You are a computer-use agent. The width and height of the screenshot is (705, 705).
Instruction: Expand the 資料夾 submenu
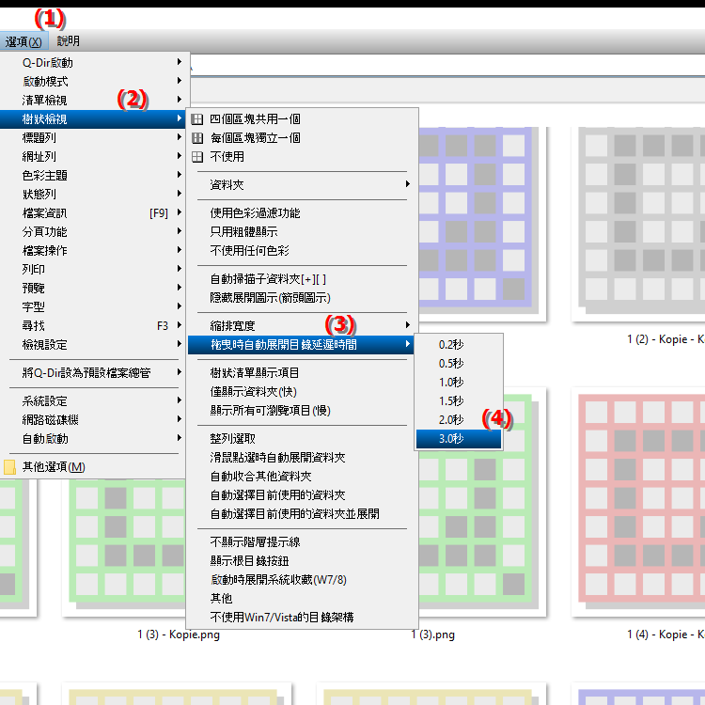(x=303, y=185)
